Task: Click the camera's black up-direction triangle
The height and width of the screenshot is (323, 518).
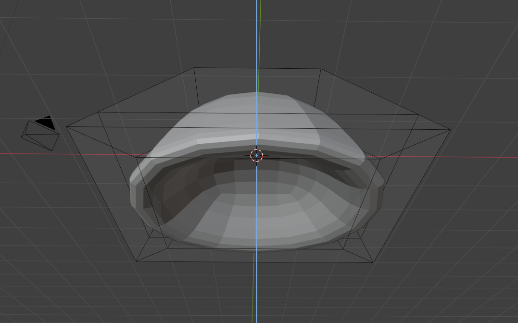Action: point(45,123)
